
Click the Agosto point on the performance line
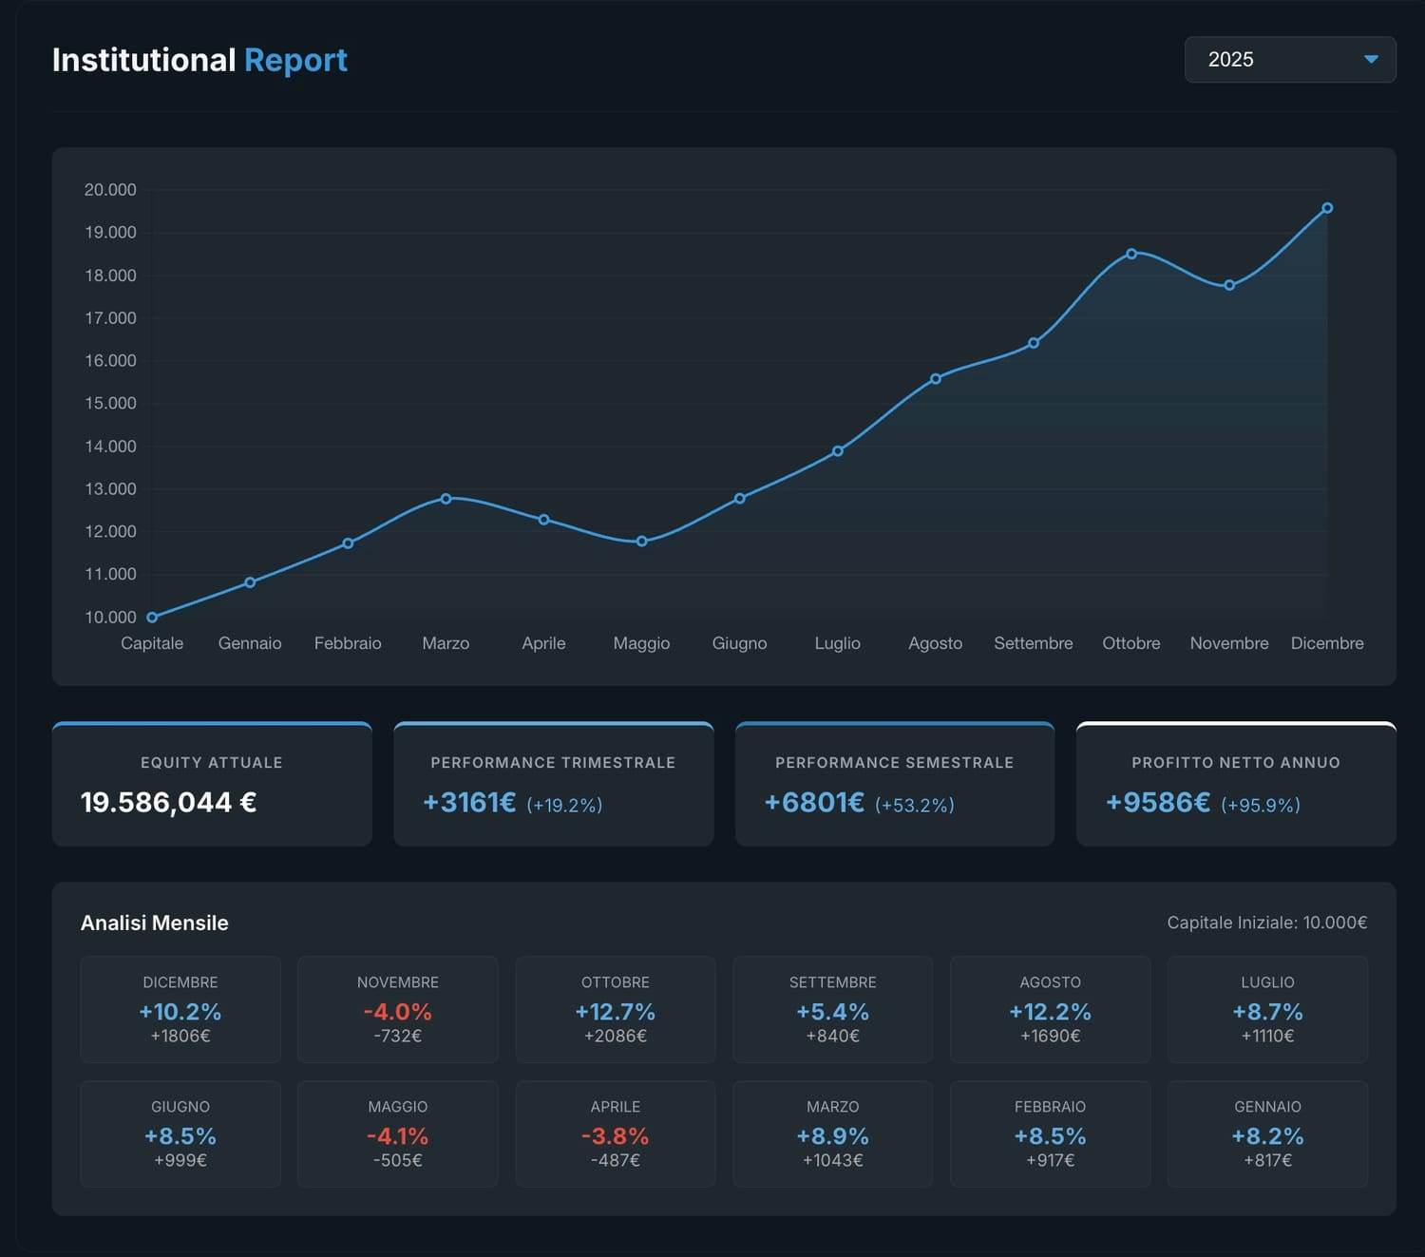click(935, 377)
